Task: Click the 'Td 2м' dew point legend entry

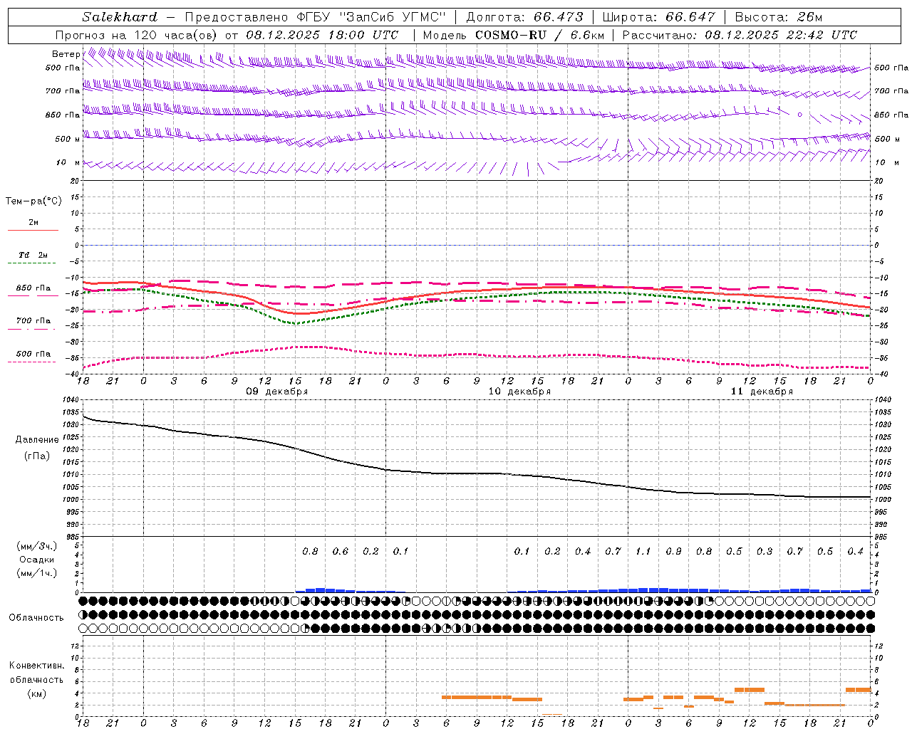Action: (33, 255)
